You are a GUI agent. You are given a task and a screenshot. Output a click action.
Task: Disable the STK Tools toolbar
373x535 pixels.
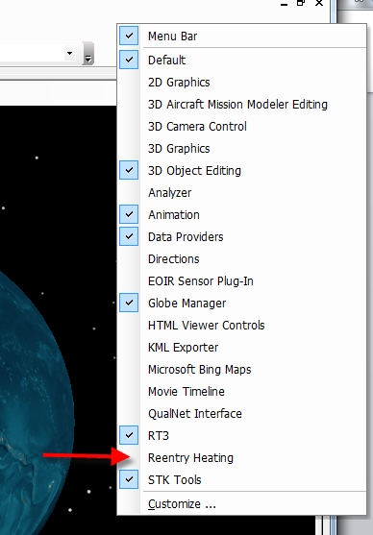pos(242,479)
